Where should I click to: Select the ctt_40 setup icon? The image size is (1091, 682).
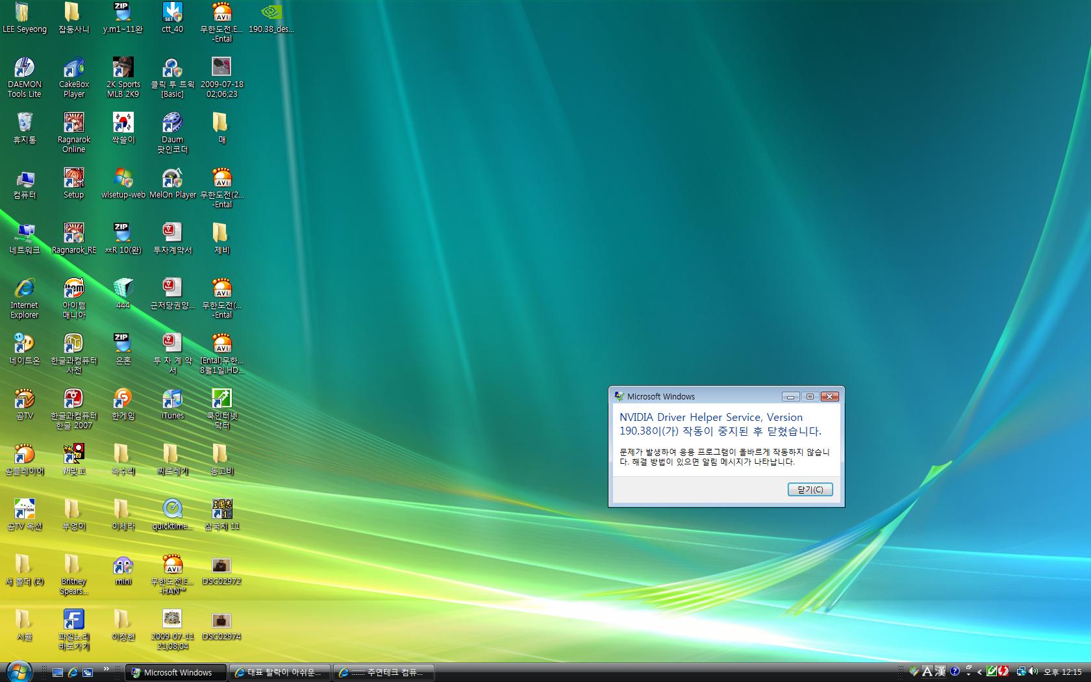coord(173,18)
